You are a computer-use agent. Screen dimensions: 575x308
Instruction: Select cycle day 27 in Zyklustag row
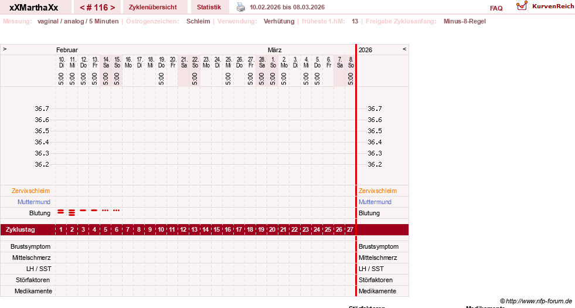tap(350, 230)
